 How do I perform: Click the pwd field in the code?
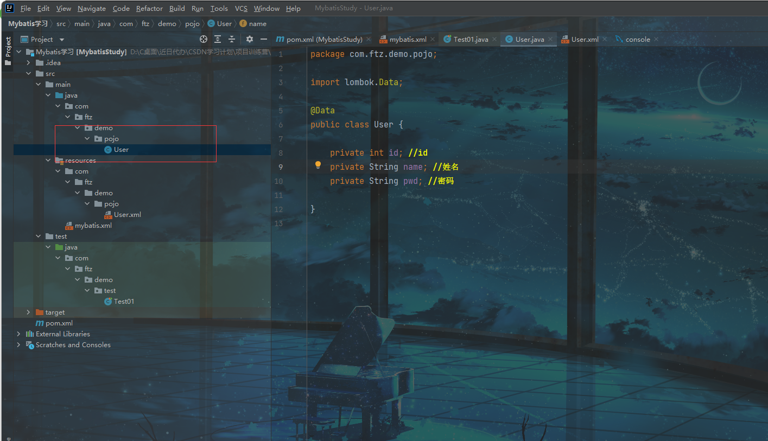(x=410, y=181)
